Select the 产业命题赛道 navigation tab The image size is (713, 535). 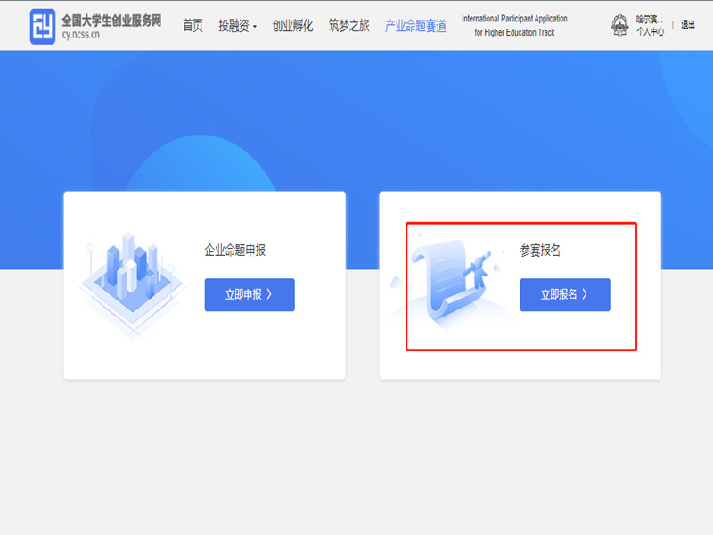click(415, 26)
